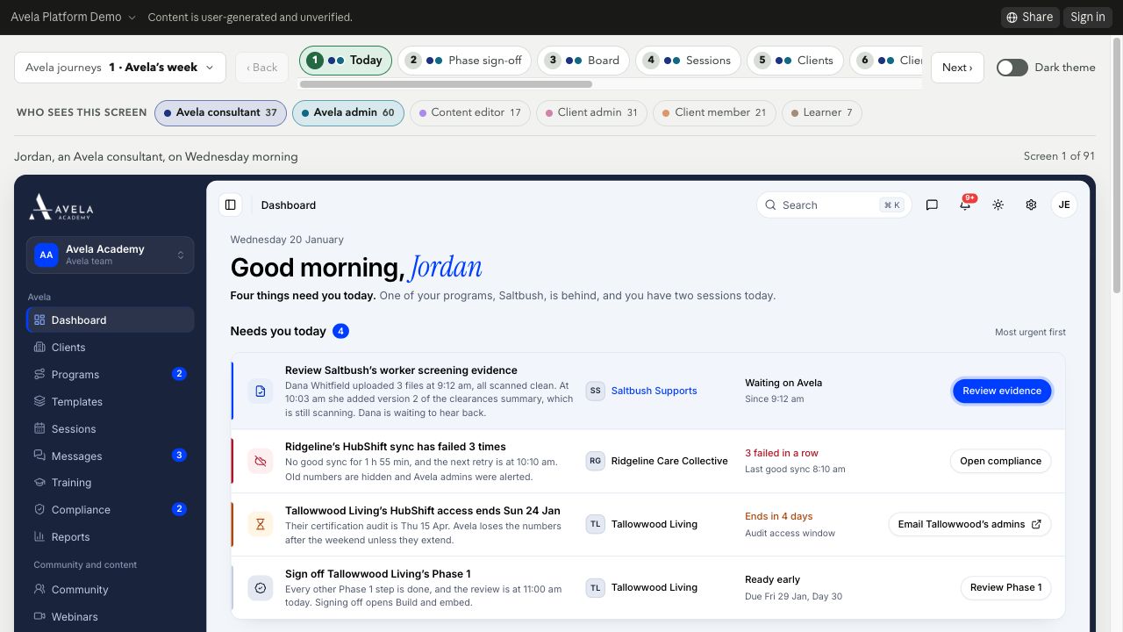Image resolution: width=1123 pixels, height=632 pixels.
Task: Toggle the Avela consultant role filter
Action: coord(220,112)
